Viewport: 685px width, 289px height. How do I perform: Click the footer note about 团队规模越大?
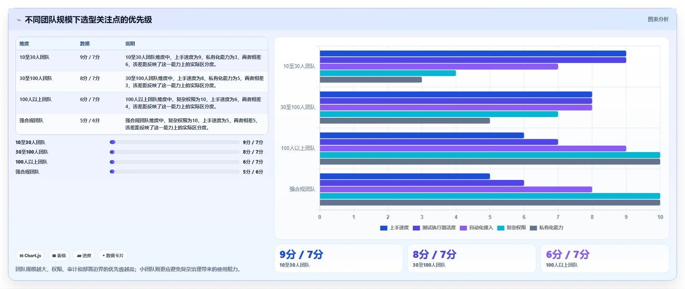(128, 269)
